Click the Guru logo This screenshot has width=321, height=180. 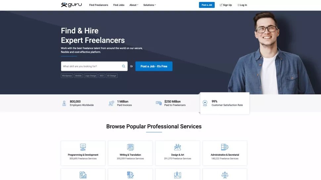[71, 5]
